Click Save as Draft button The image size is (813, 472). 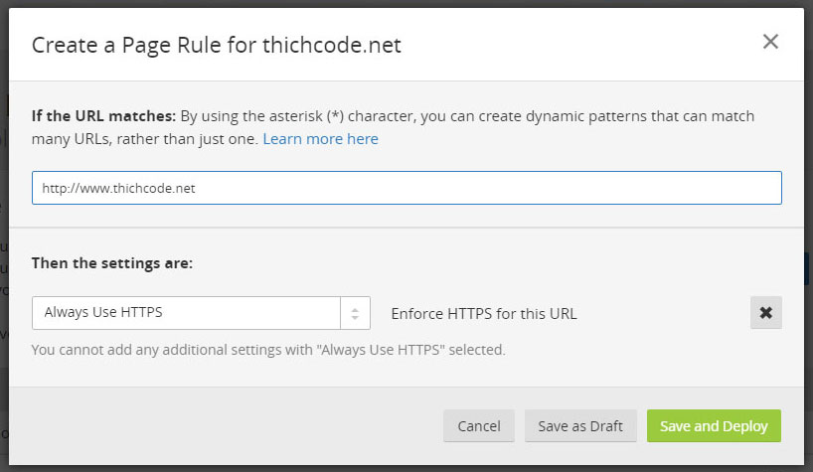580,426
